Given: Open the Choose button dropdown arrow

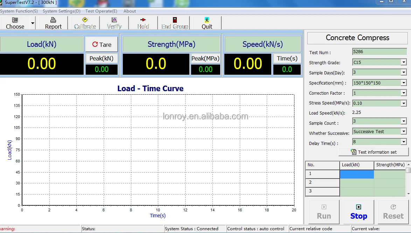Looking at the screenshot, I should point(33,23).
